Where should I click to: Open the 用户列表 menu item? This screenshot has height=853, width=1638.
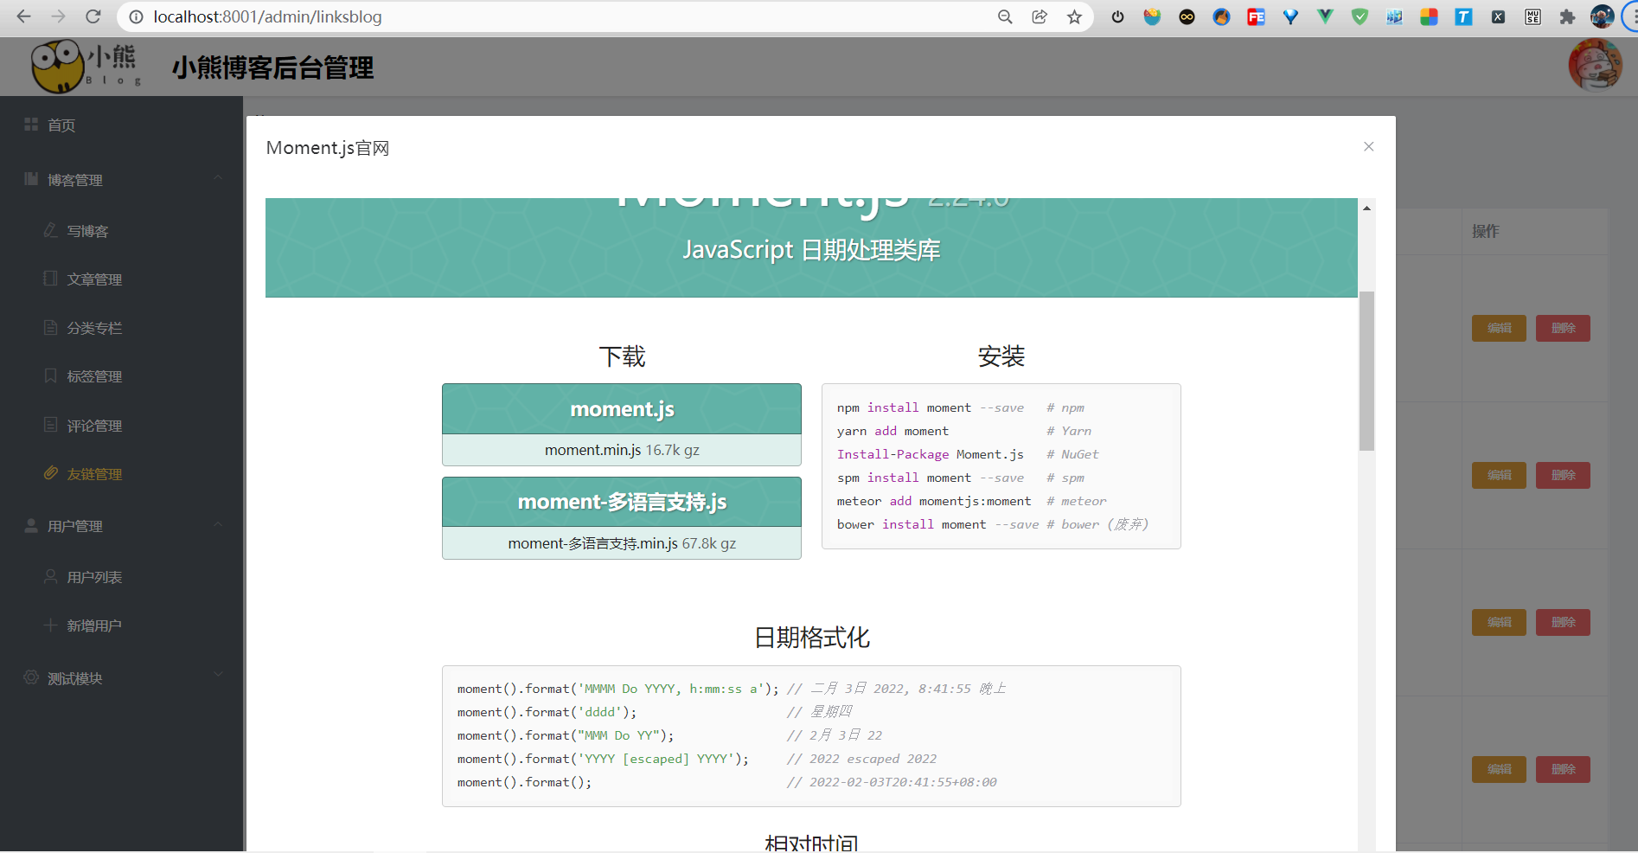pyautogui.click(x=121, y=577)
